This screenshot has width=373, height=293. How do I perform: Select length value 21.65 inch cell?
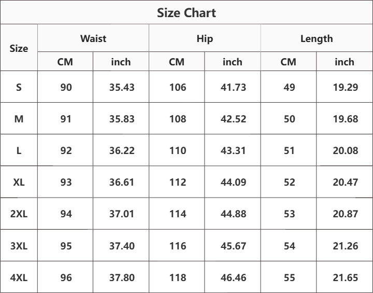pyautogui.click(x=346, y=277)
